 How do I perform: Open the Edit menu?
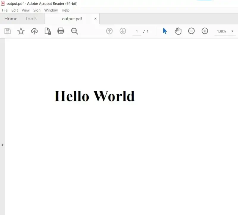click(15, 10)
